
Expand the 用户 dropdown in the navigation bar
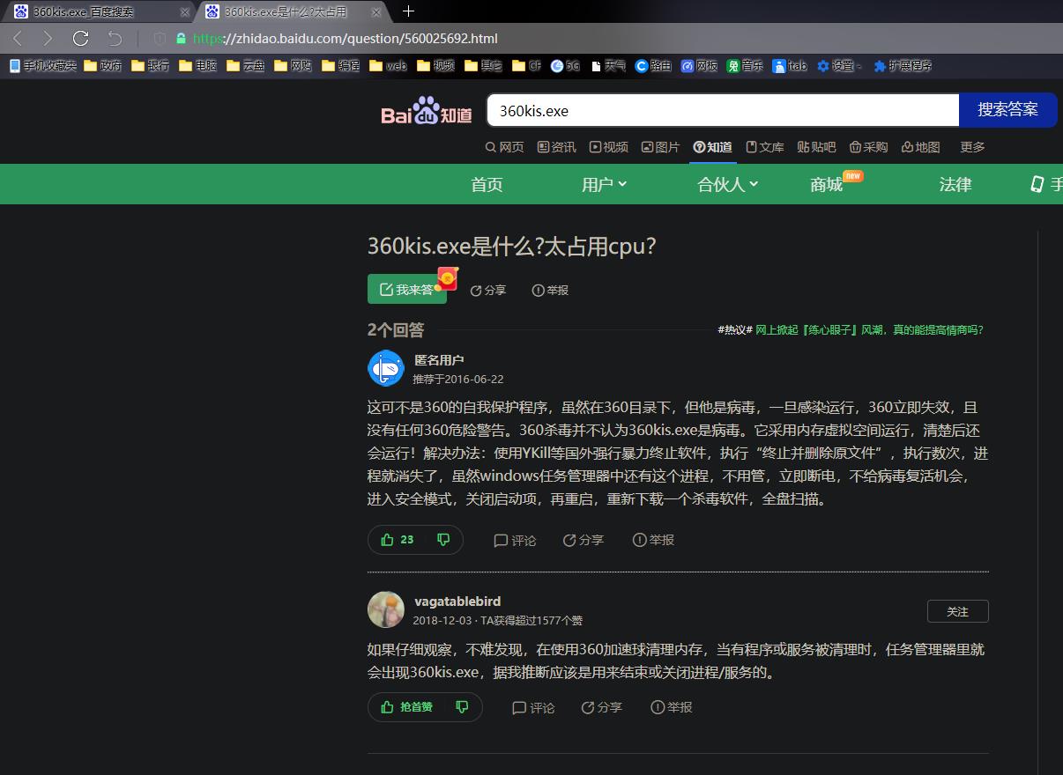coord(604,184)
